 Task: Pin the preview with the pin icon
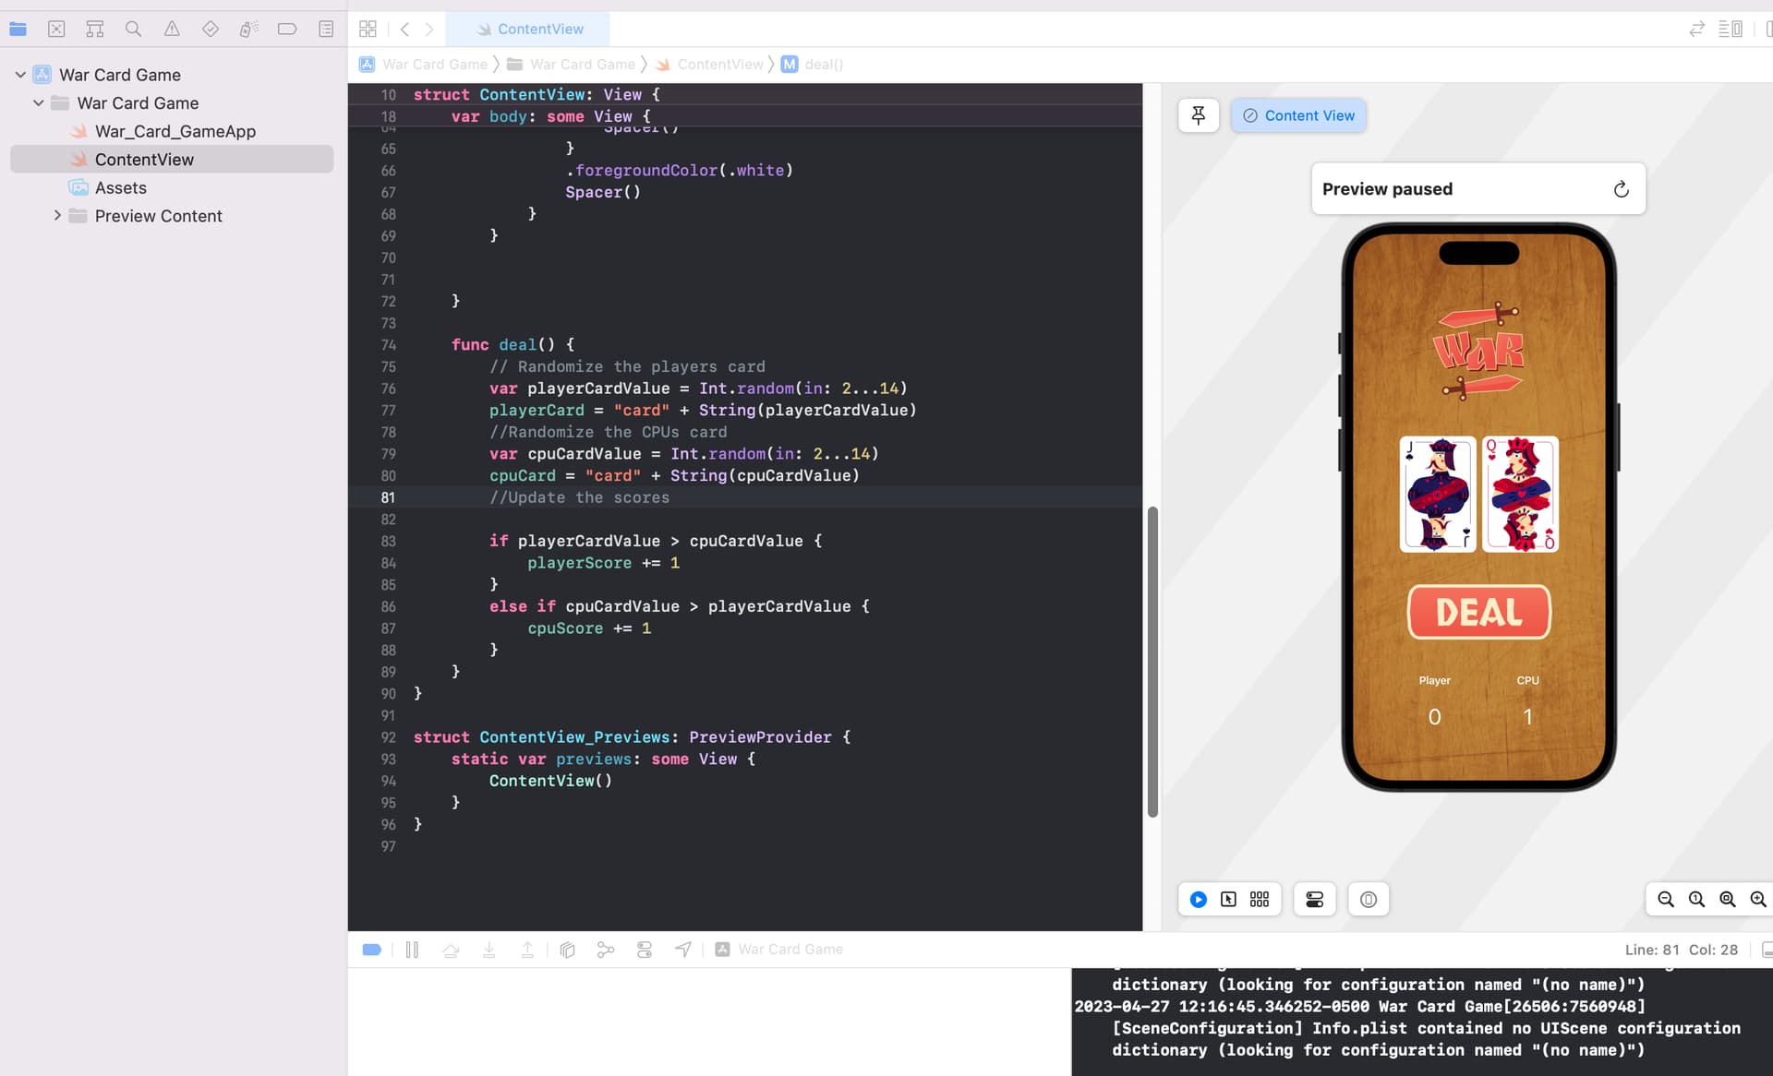click(1199, 115)
